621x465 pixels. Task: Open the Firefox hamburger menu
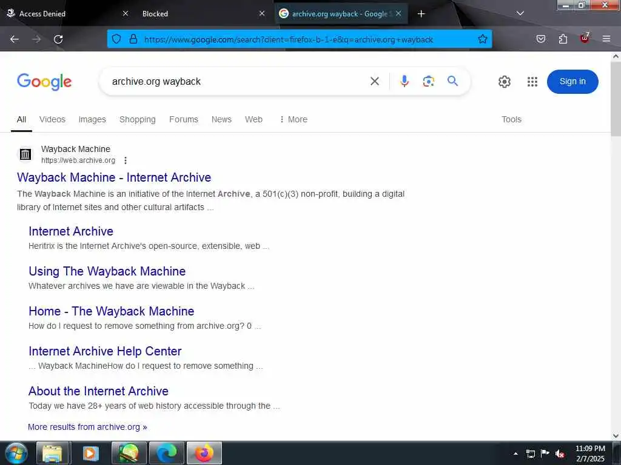point(606,39)
